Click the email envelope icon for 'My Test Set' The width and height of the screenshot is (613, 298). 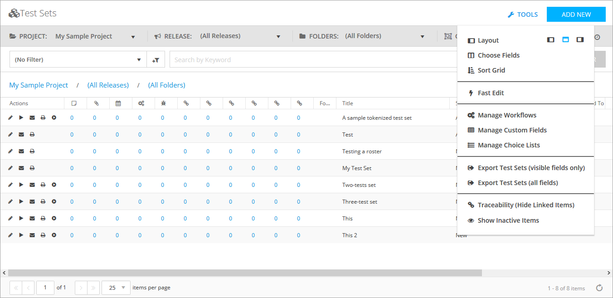(x=21, y=168)
